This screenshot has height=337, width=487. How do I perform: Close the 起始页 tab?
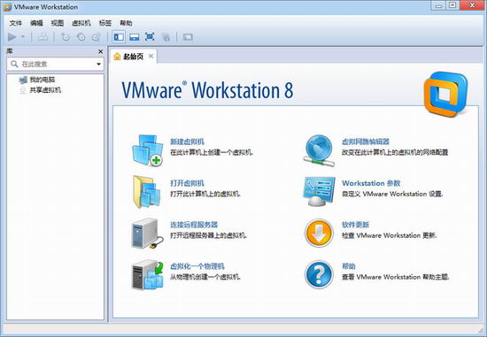tap(151, 57)
